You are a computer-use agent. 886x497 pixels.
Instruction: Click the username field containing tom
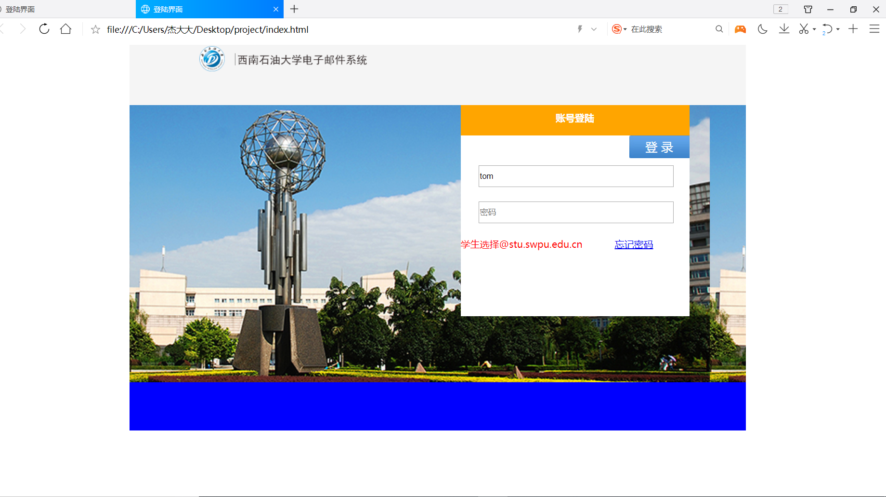(x=576, y=176)
